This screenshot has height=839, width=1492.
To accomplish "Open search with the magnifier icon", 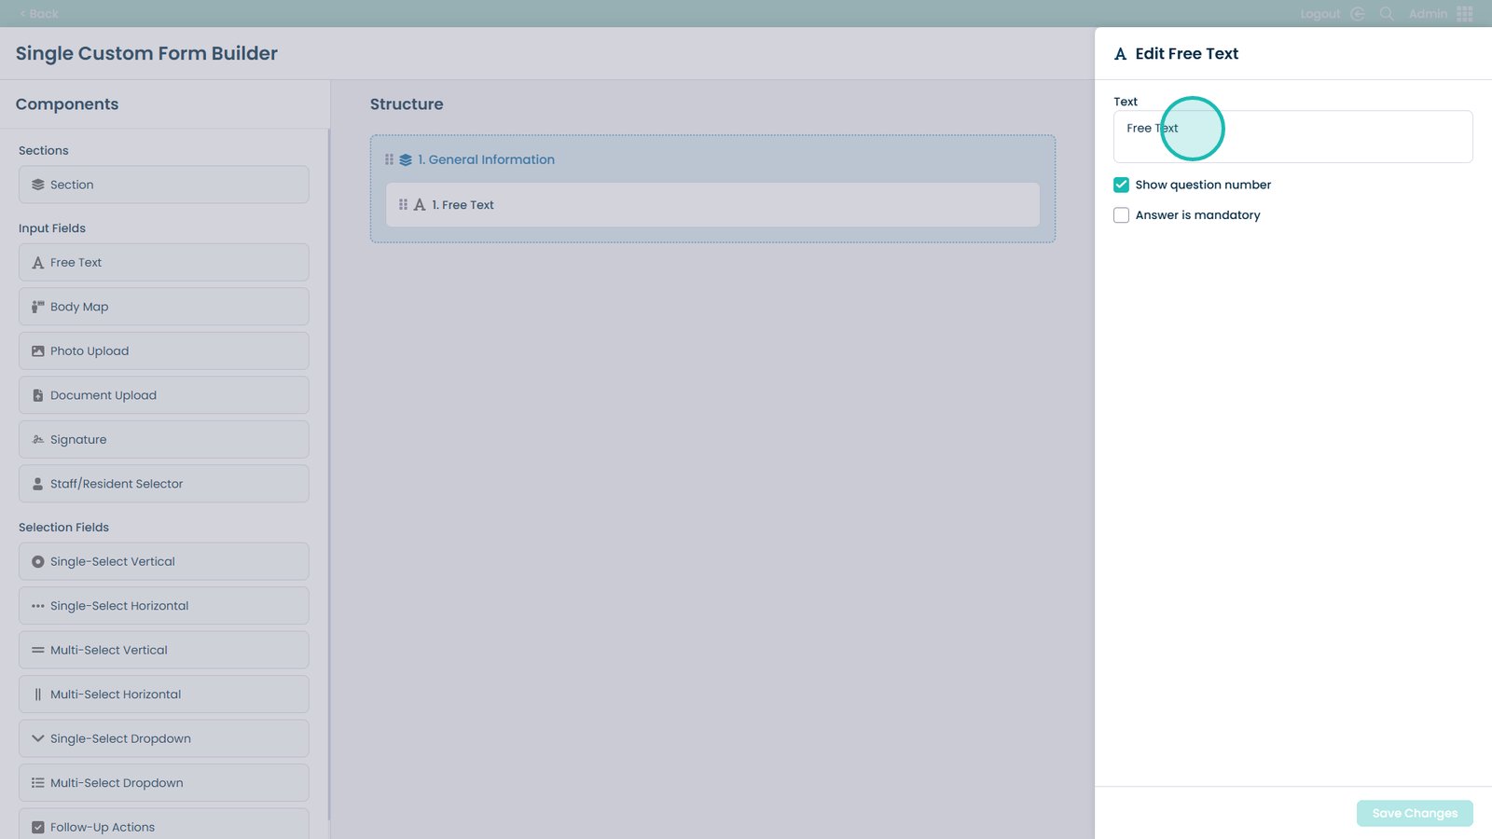I will [1387, 14].
